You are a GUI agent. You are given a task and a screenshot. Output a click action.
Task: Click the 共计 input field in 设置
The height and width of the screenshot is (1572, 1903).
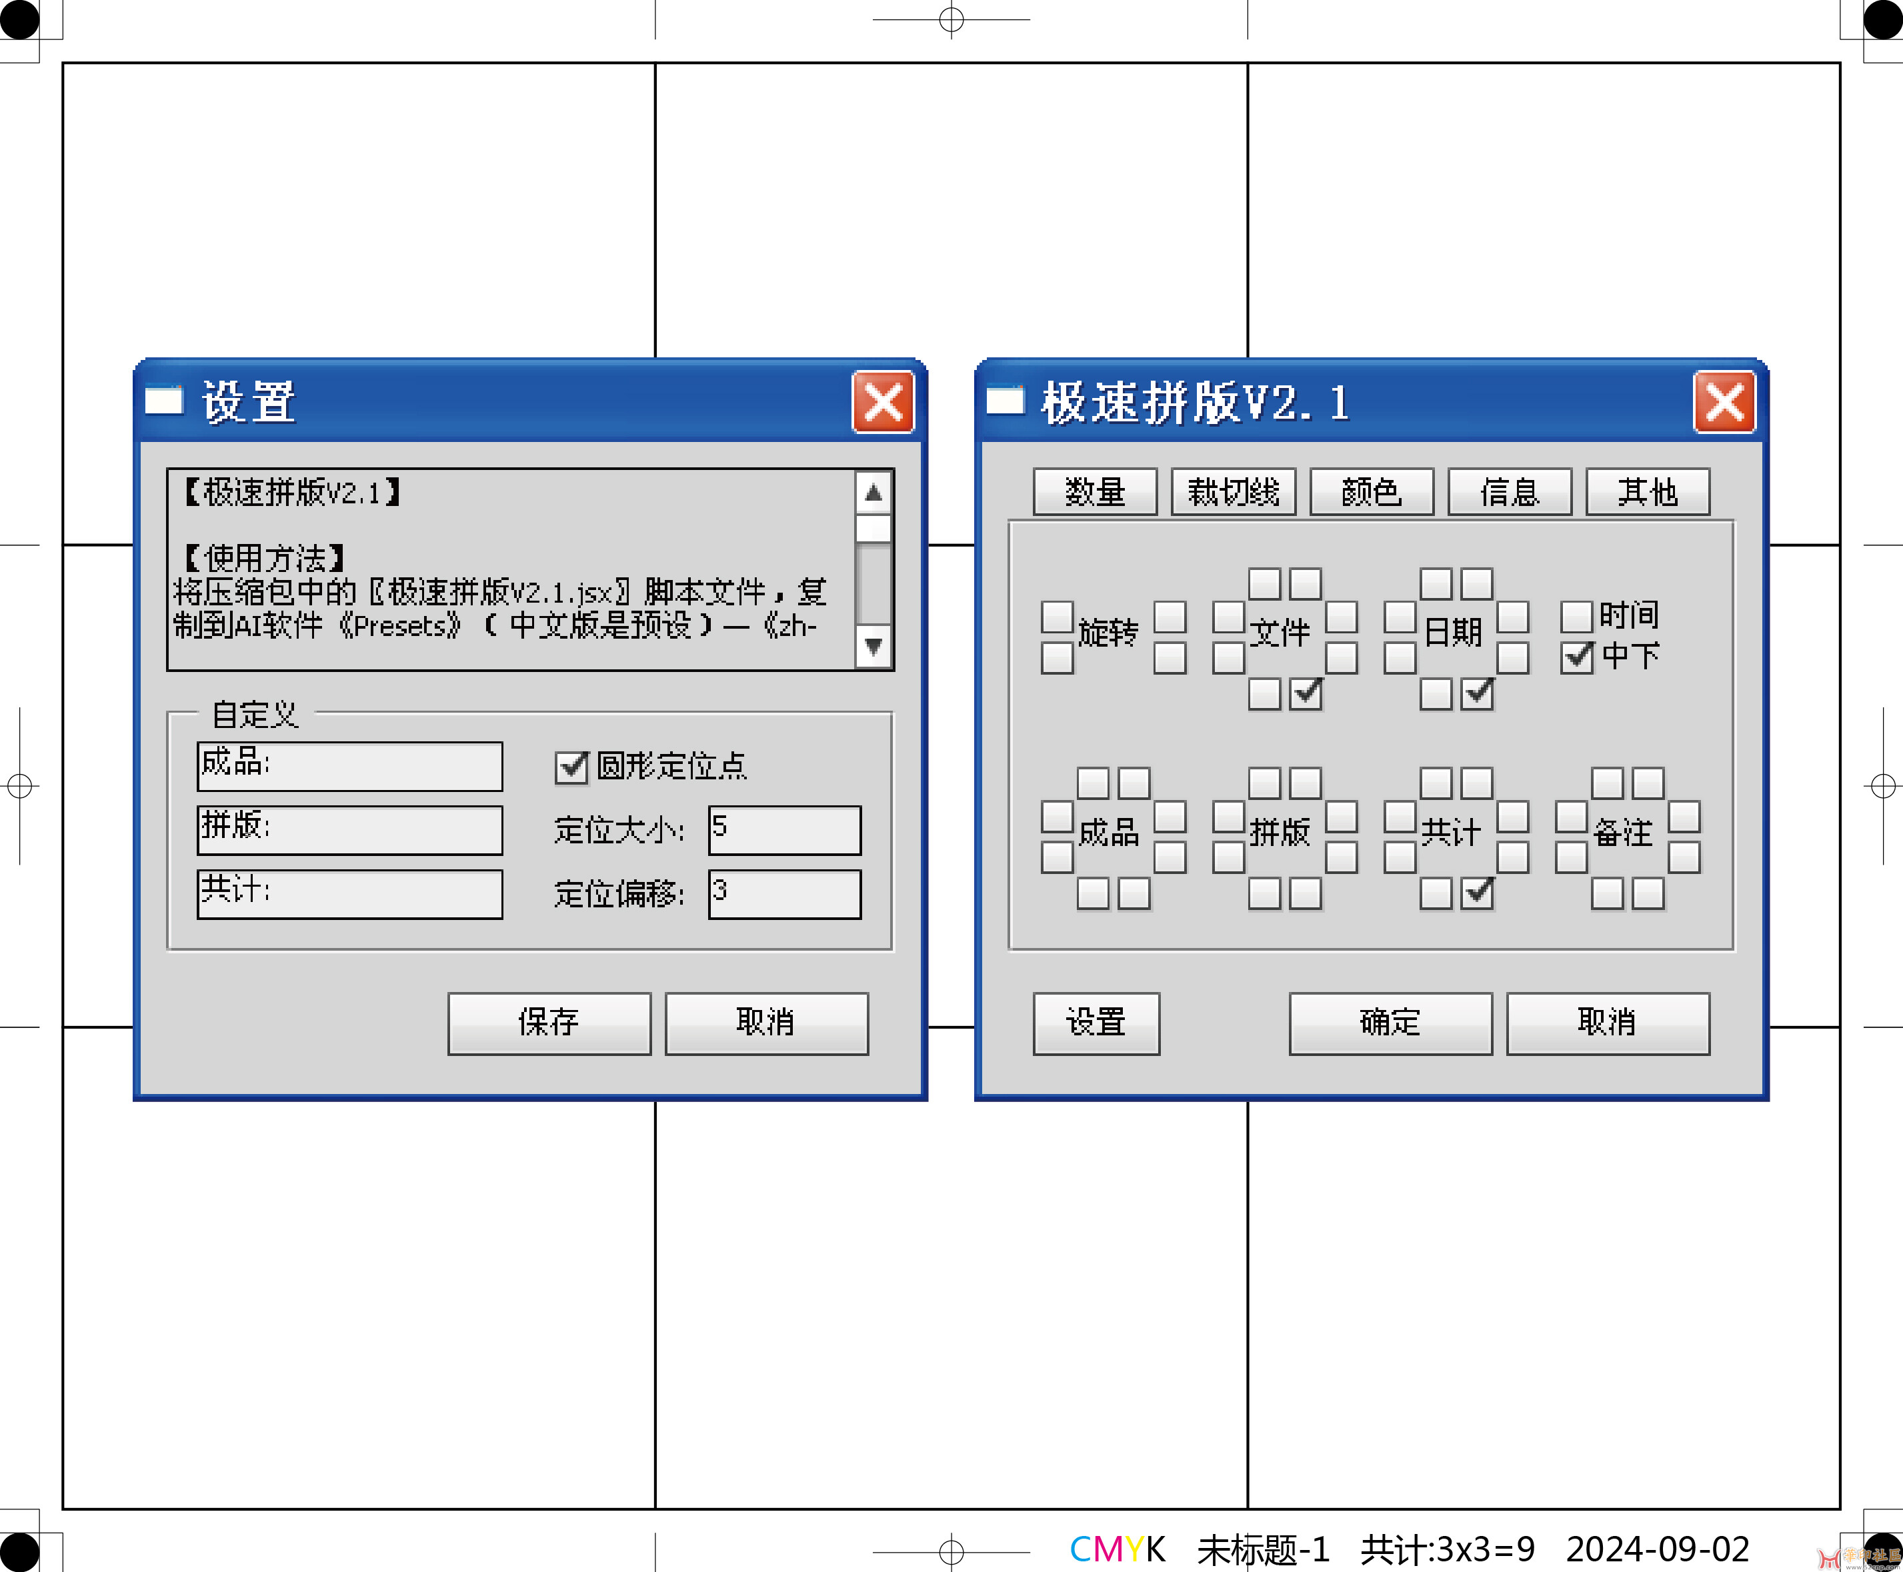349,895
